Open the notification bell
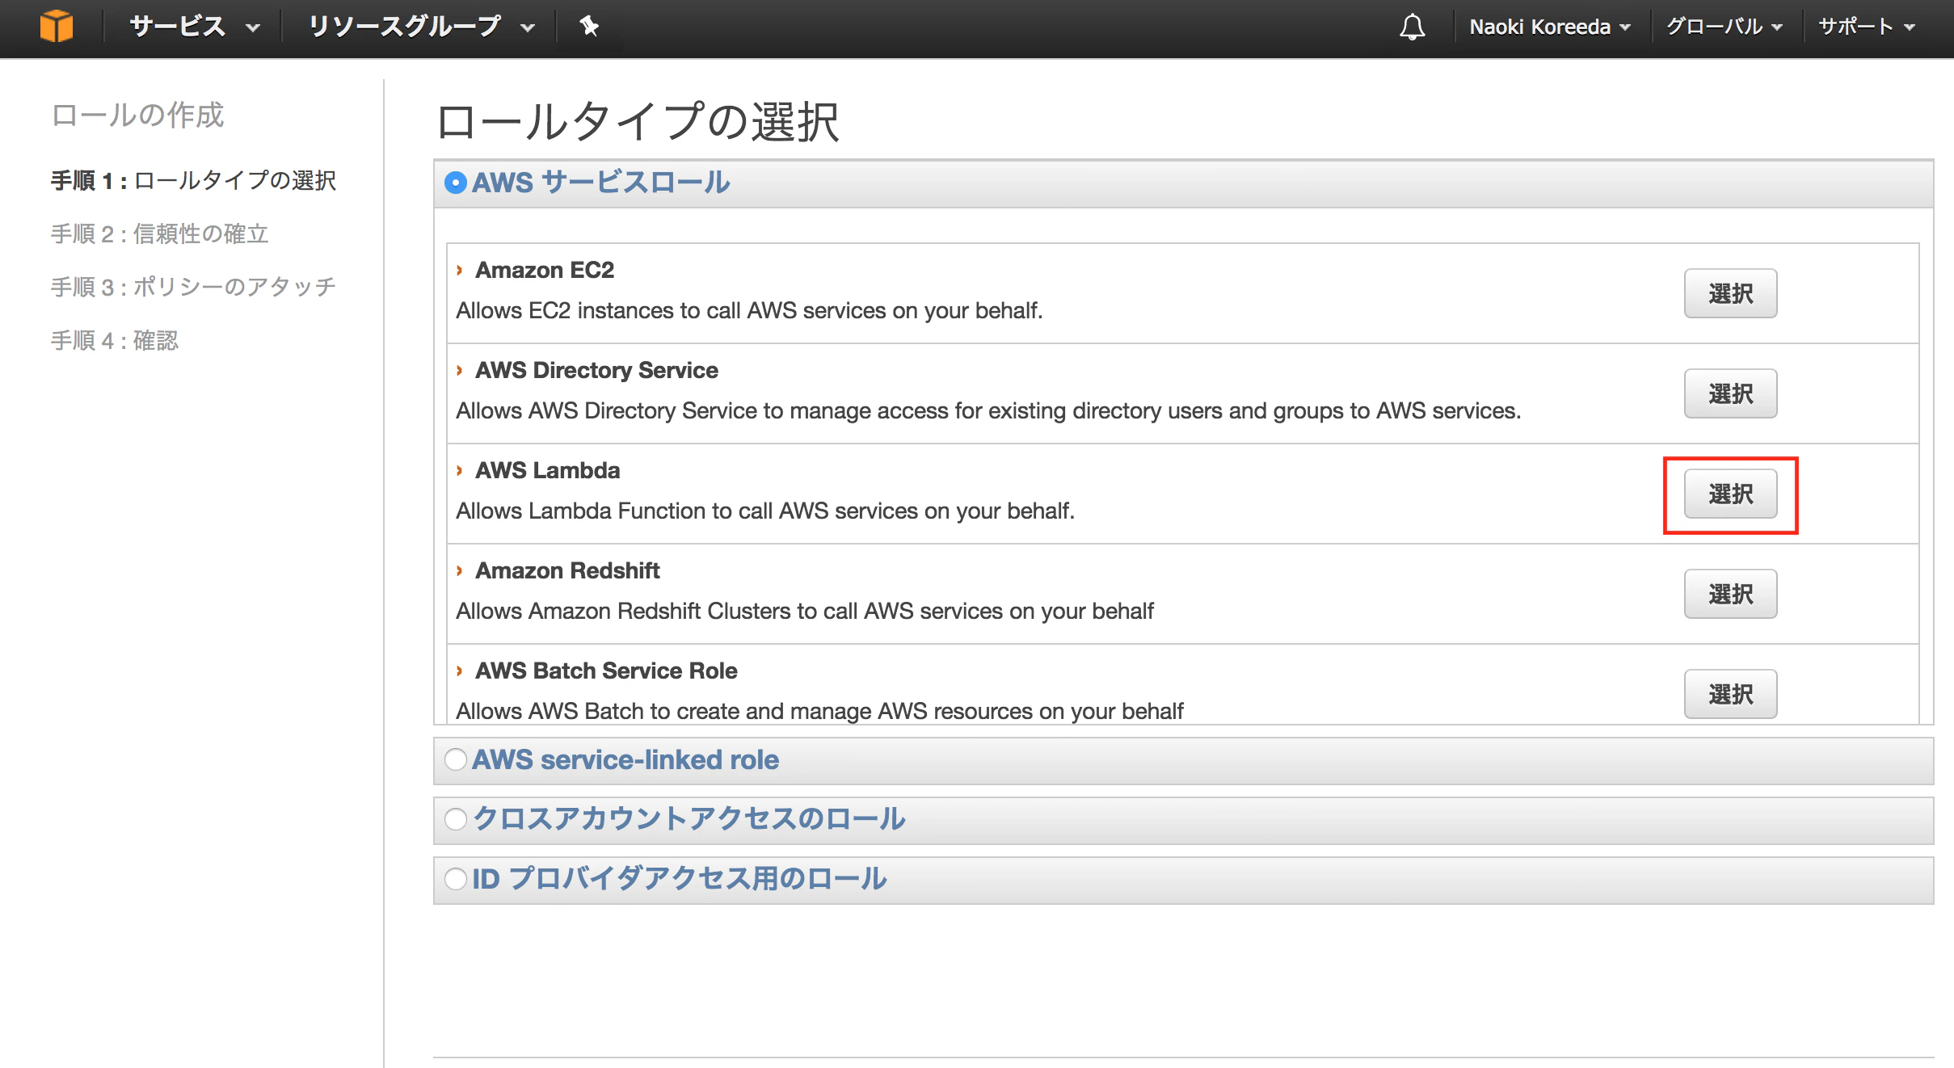 tap(1412, 27)
